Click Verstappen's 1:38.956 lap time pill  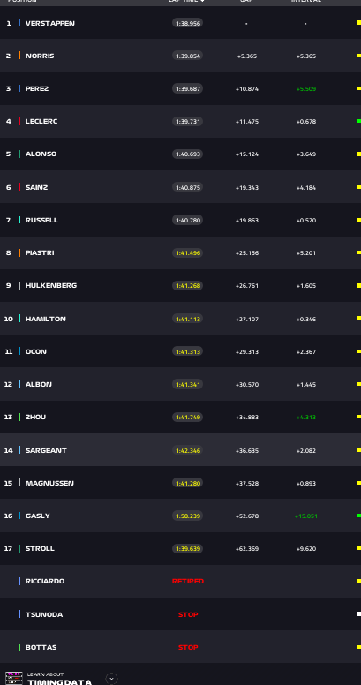[187, 23]
